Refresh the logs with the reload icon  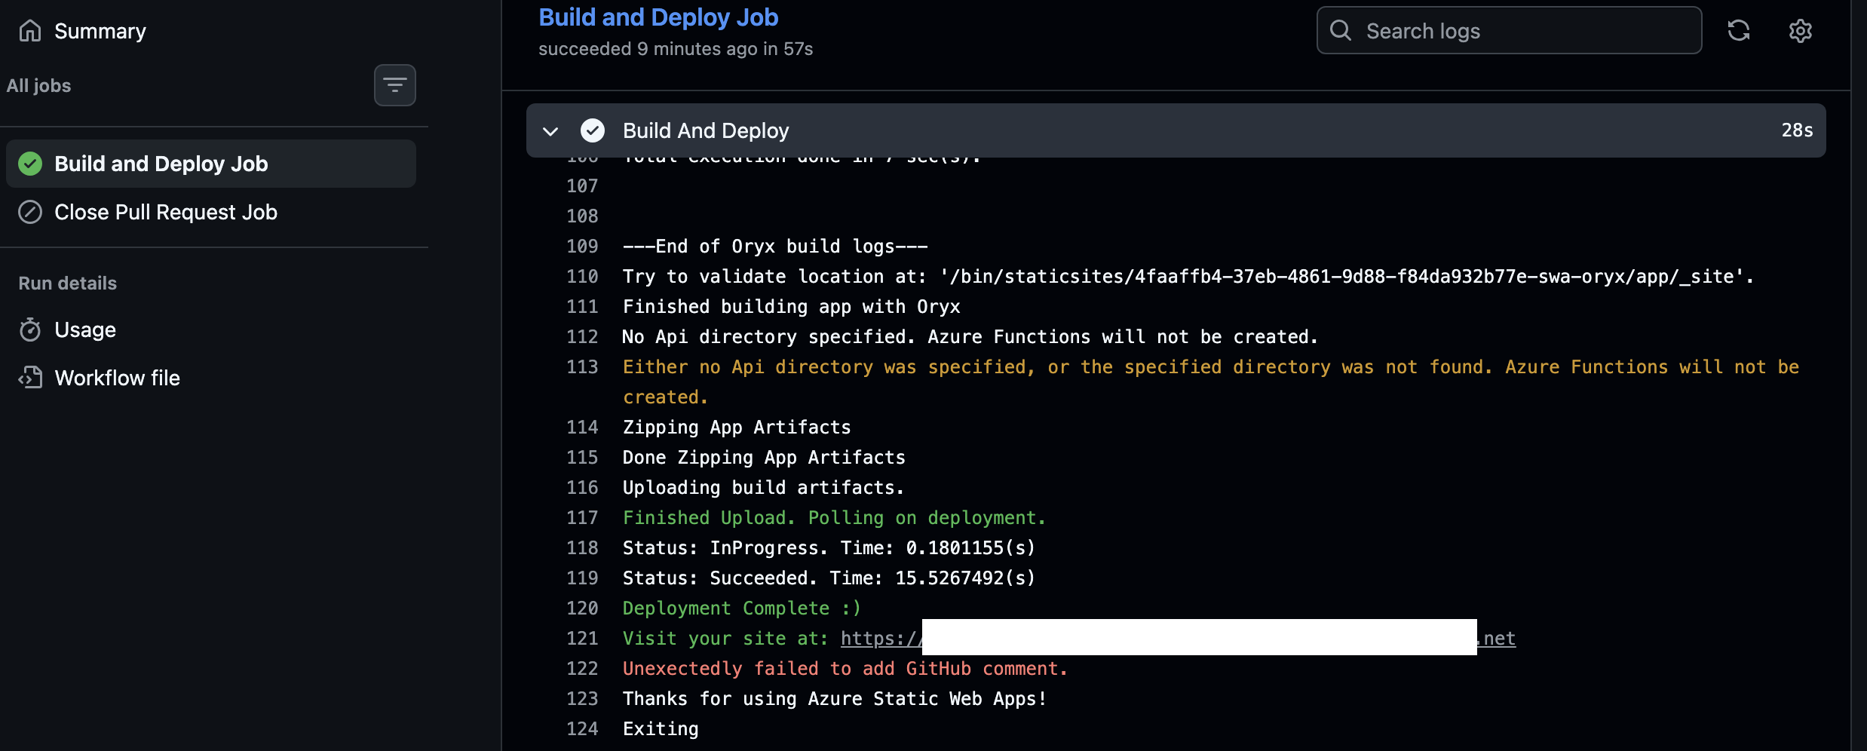[1739, 31]
